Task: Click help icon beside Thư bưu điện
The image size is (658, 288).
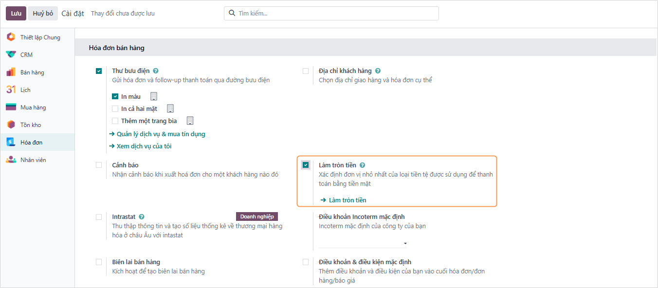Action: [x=156, y=71]
